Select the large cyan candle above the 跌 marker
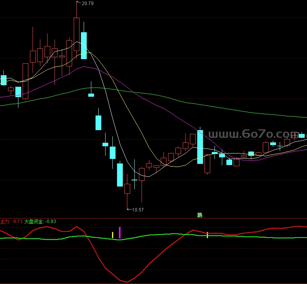The height and width of the screenshot is (284, 307). click(x=200, y=147)
